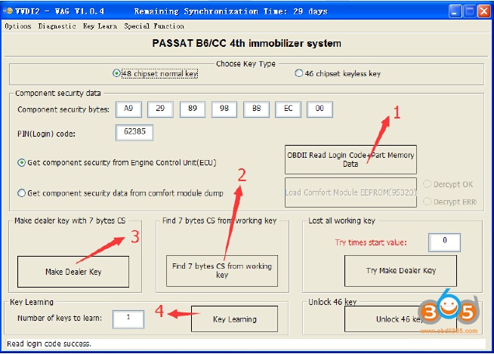This screenshot has height=354, width=494.
Task: Click the Unlock 46 key button
Action: pyautogui.click(x=400, y=319)
